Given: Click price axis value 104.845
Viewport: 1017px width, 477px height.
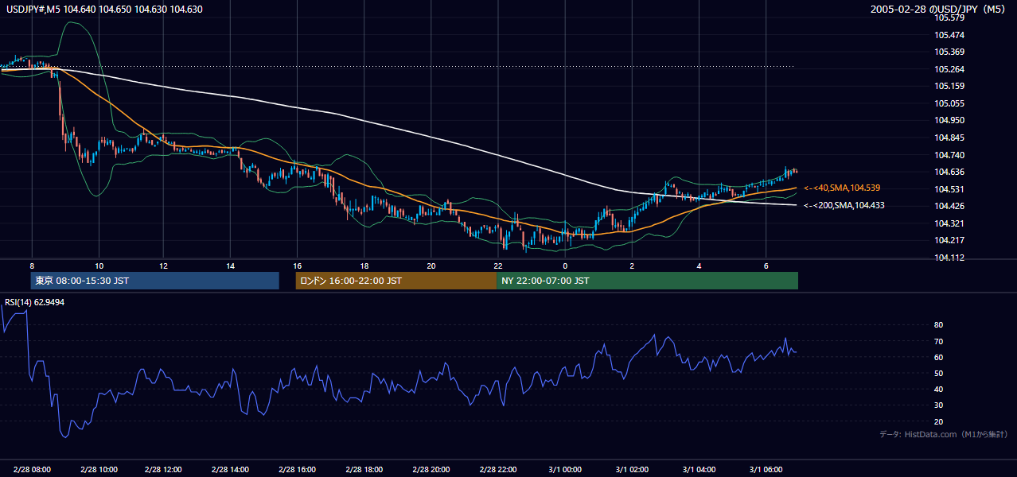Looking at the screenshot, I should [950, 138].
